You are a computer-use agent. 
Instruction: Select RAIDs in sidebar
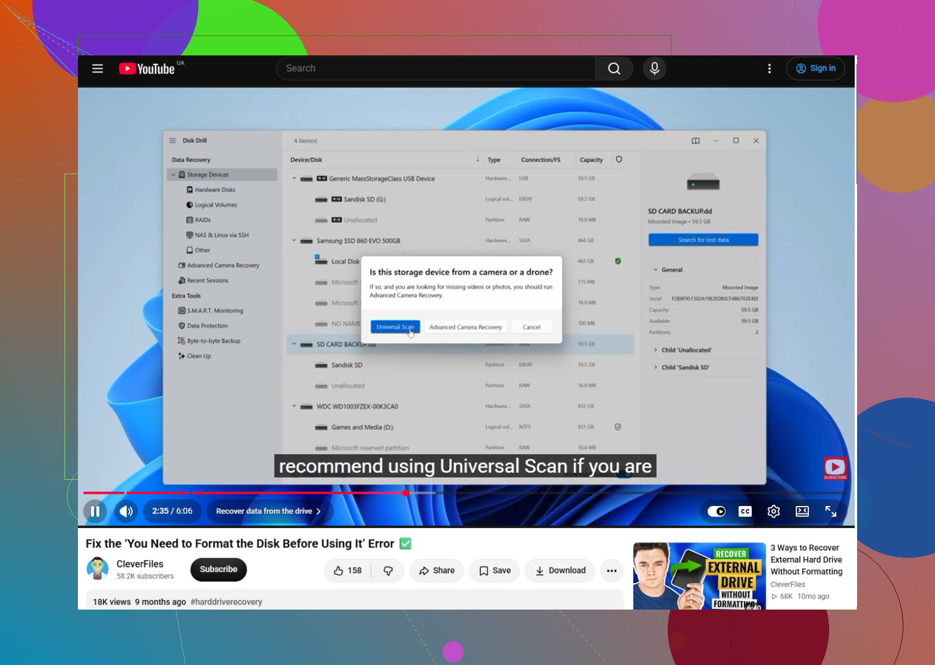pyautogui.click(x=198, y=220)
